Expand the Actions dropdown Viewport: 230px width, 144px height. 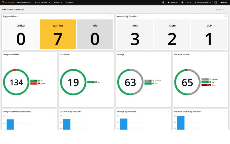(x=220, y=10)
